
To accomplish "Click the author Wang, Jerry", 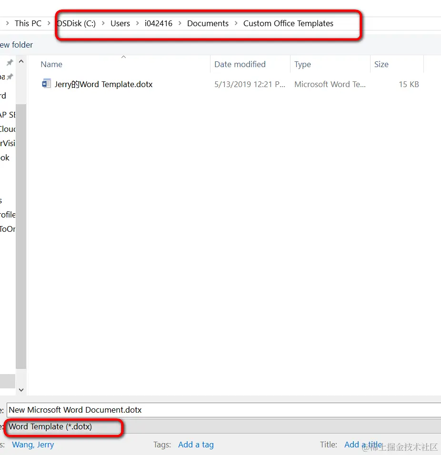I will pos(33,445).
